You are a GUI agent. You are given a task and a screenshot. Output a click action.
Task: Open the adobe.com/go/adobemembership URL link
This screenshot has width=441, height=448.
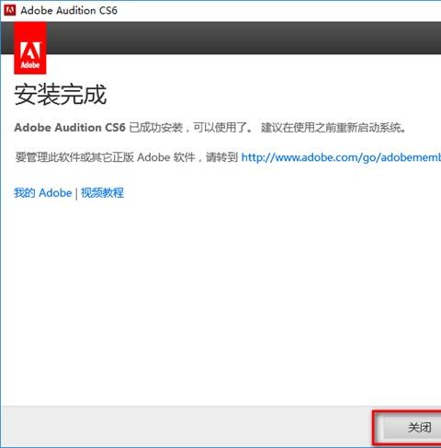(341, 157)
